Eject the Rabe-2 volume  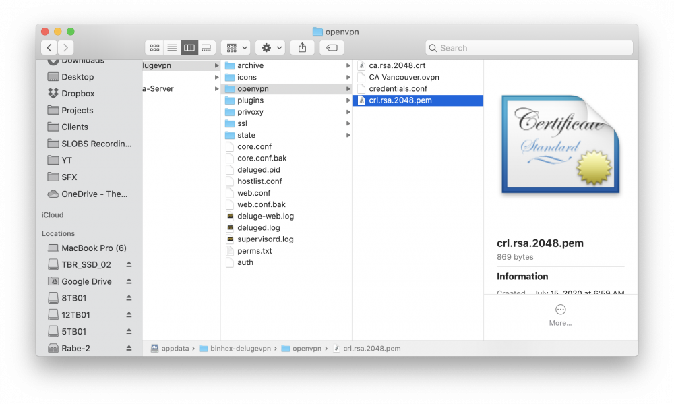[129, 348]
